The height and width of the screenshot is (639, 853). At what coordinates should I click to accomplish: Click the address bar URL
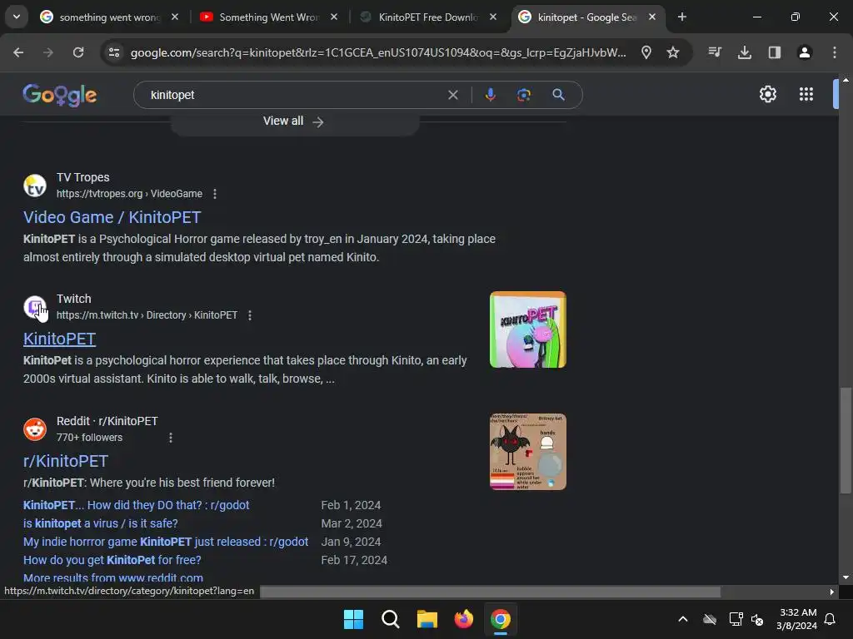378,52
